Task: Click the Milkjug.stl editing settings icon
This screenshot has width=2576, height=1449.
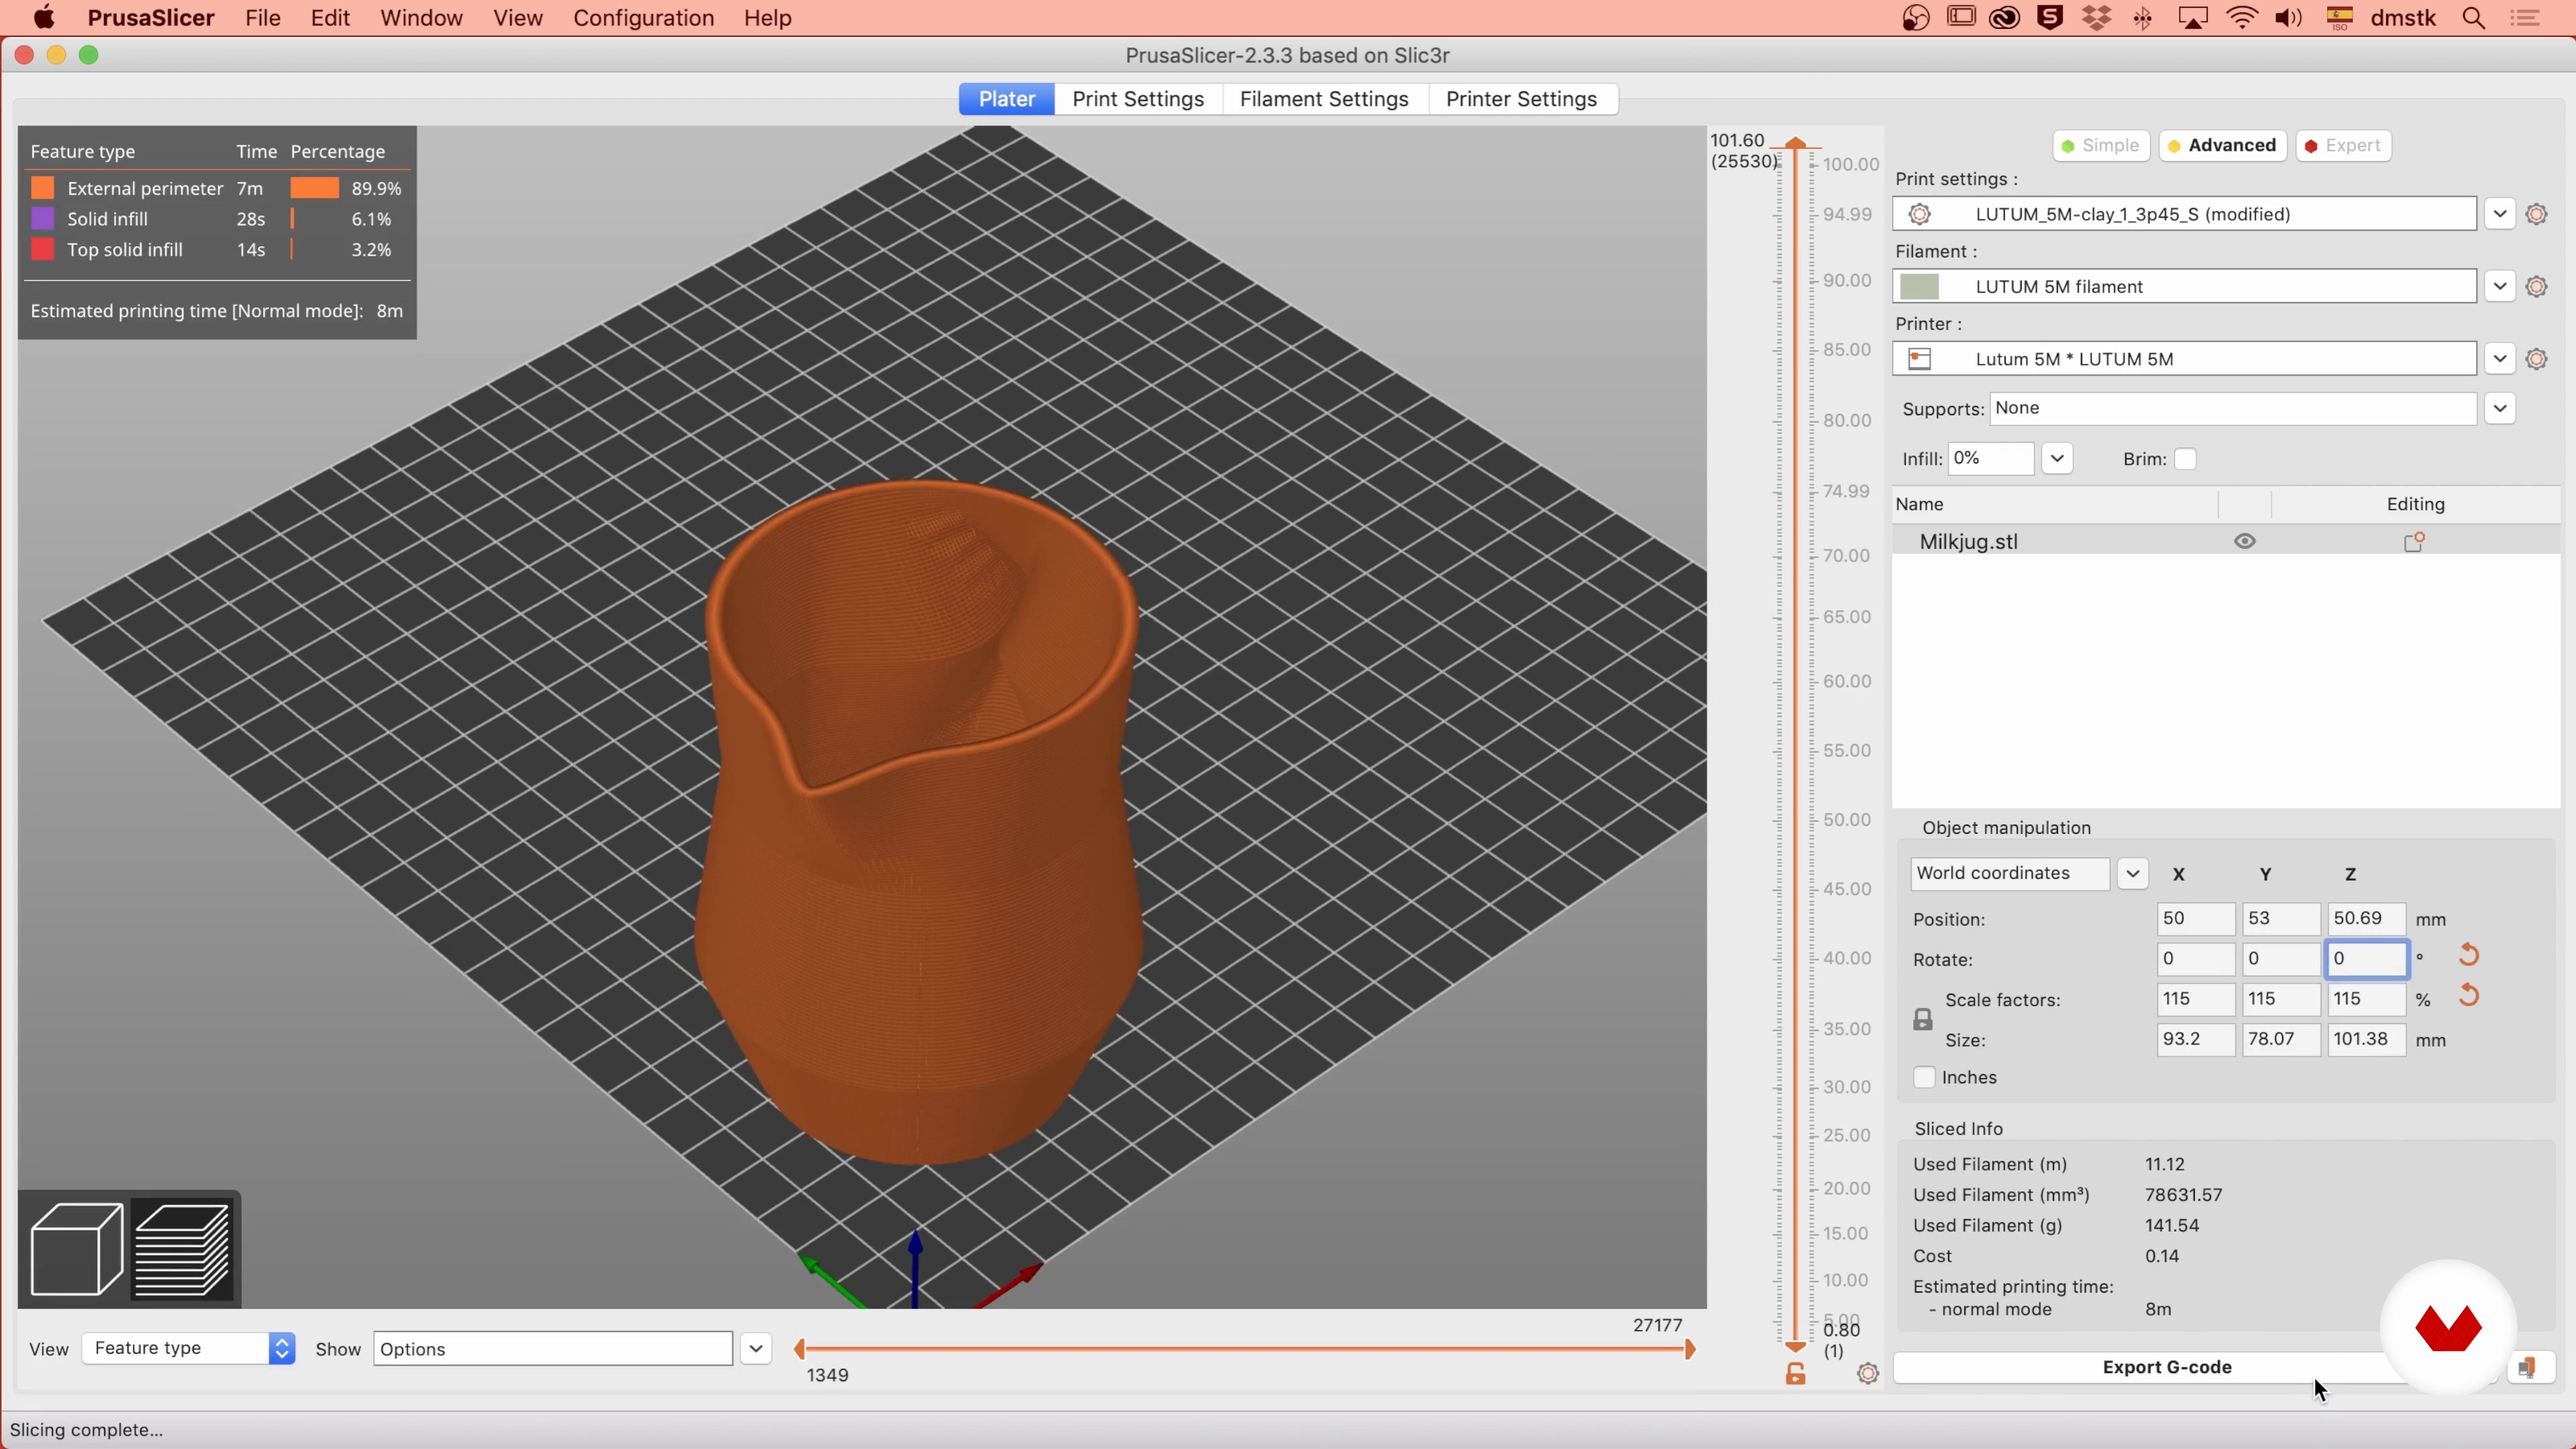Action: pos(2414,541)
